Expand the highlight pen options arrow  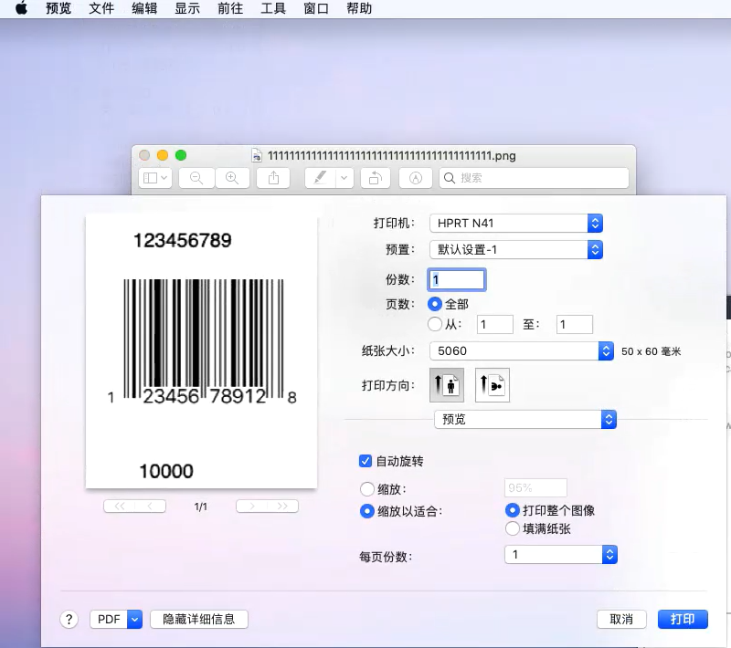coord(344,178)
